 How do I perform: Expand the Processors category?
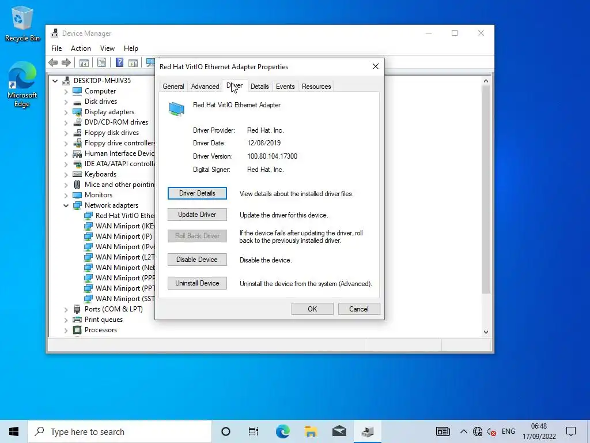(x=66, y=330)
